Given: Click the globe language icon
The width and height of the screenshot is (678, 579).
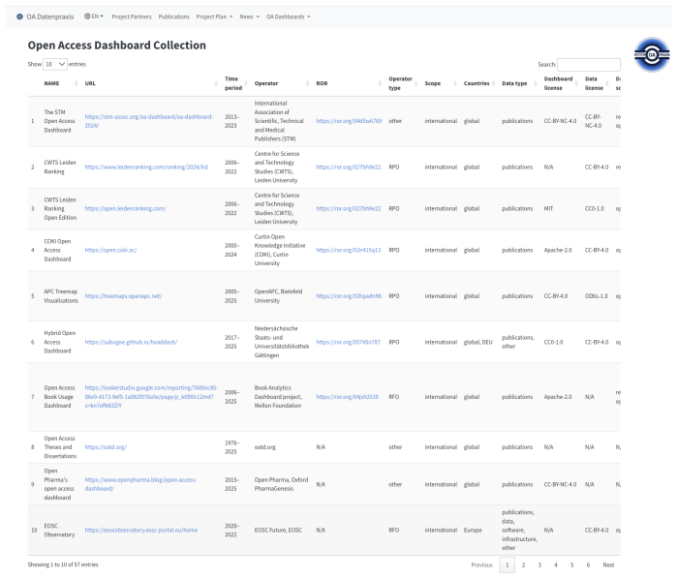Looking at the screenshot, I should point(87,16).
